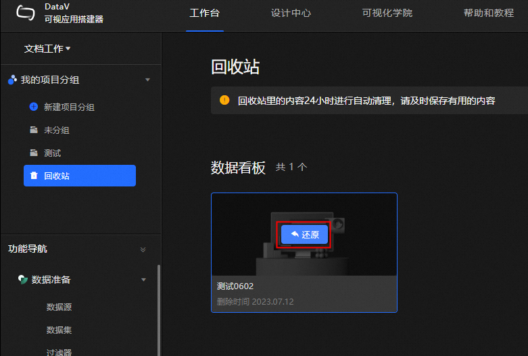Select the 未分组 project group
The width and height of the screenshot is (528, 356).
pos(57,130)
